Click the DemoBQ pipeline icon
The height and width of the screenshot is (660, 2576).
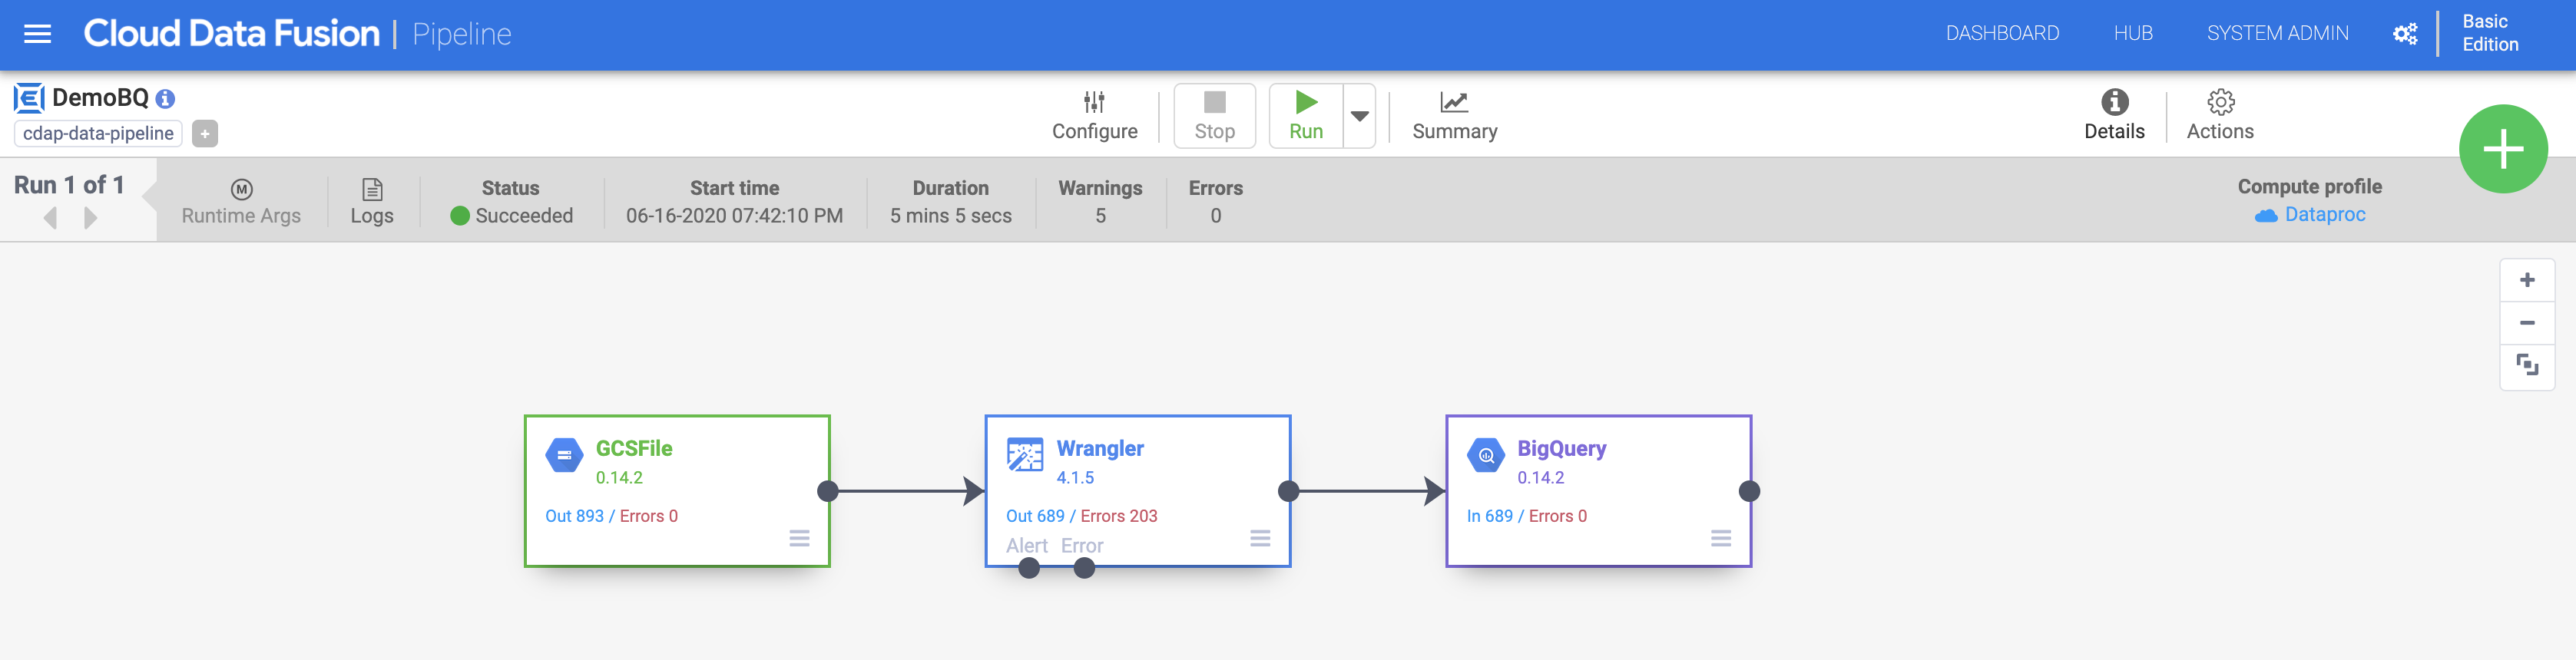click(x=29, y=98)
